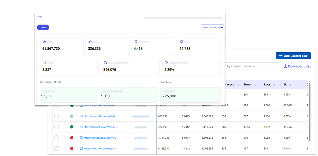Image resolution: width=318 pixels, height=156 pixels.
Task: Sort the table by Shares column arrows
Action: coord(255,85)
